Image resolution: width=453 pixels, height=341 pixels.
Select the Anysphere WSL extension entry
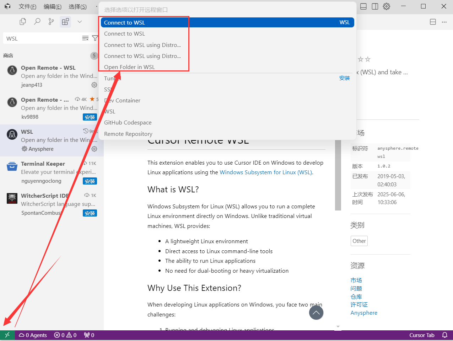pos(52,140)
